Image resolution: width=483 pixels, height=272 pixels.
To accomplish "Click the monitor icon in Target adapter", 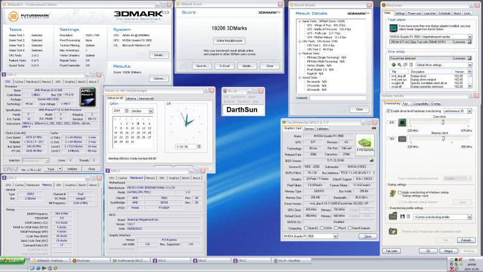I will pos(394,28).
